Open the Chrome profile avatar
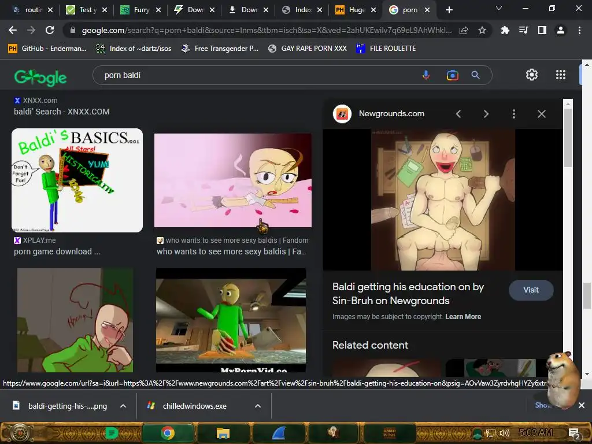 pyautogui.click(x=561, y=30)
